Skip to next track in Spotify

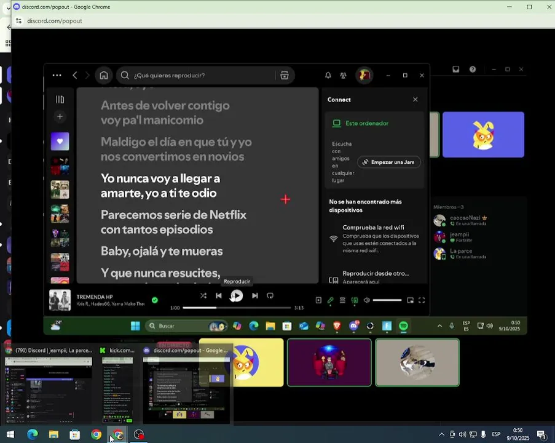click(x=255, y=295)
